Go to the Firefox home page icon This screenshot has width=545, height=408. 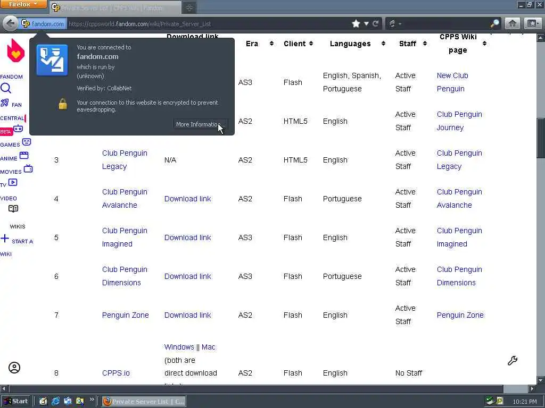pos(513,23)
